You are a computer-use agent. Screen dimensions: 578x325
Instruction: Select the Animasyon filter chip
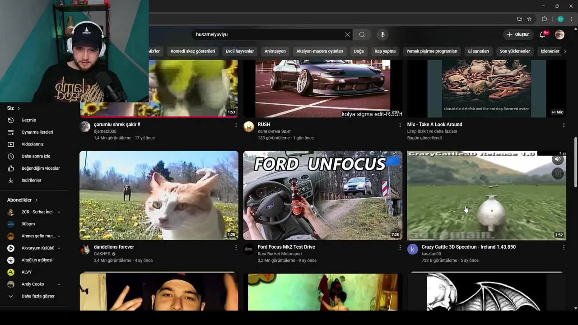(275, 51)
